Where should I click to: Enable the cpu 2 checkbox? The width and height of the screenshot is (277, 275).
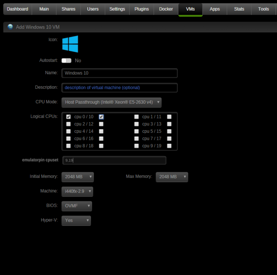tap(68, 124)
